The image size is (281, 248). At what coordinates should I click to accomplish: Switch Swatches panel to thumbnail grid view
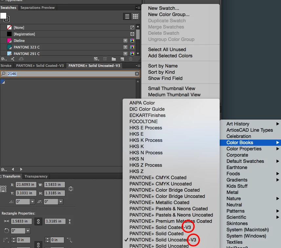pyautogui.click(x=135, y=16)
